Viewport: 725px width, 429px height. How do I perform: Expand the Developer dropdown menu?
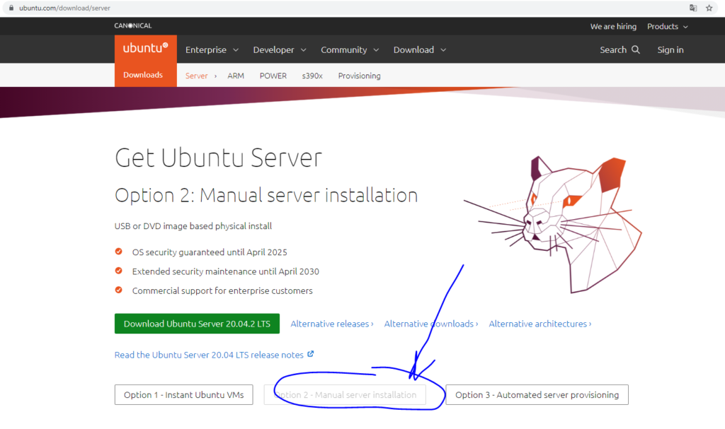(279, 50)
